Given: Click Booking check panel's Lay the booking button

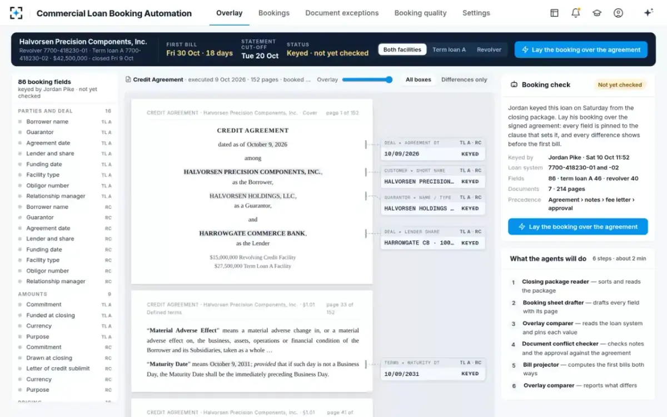Looking at the screenshot, I should point(578,227).
